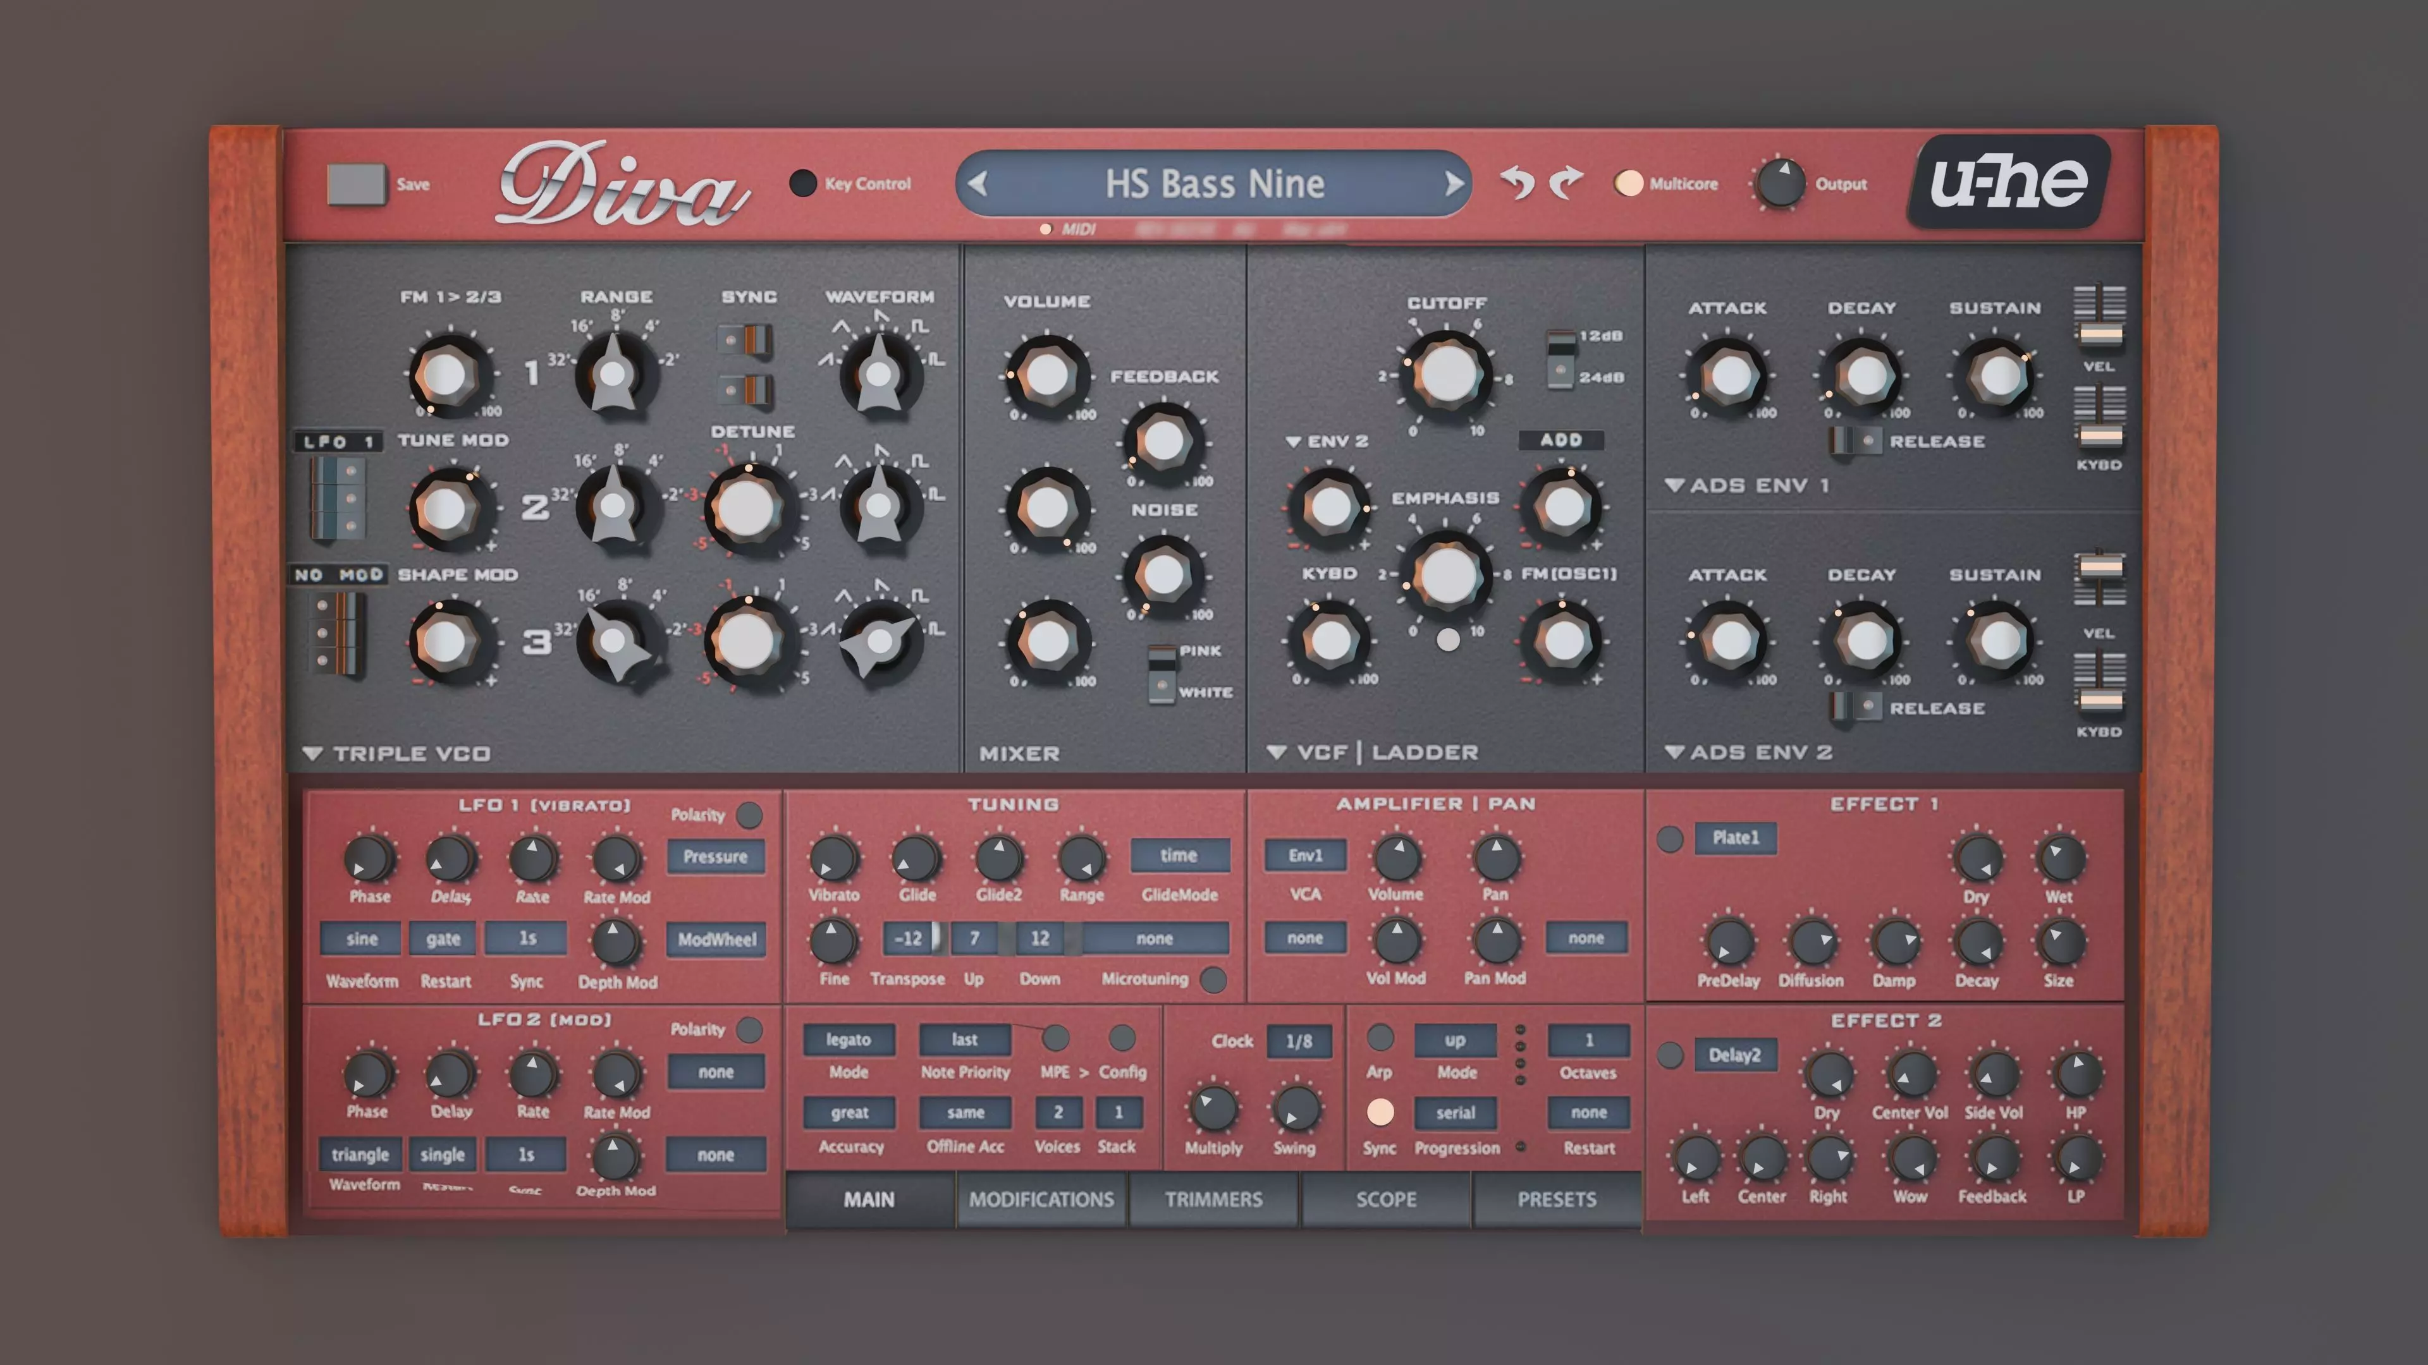Switch to the MODIFICATIONS tab
The image size is (2428, 1365).
[1041, 1199]
